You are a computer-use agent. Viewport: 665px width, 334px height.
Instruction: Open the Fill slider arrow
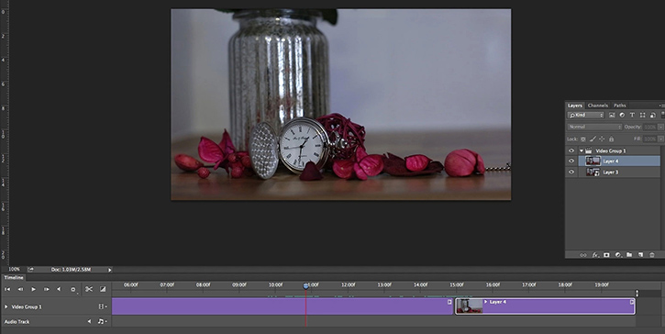coord(660,139)
